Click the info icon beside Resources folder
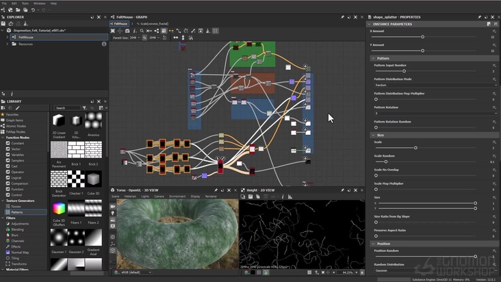 click(104, 44)
